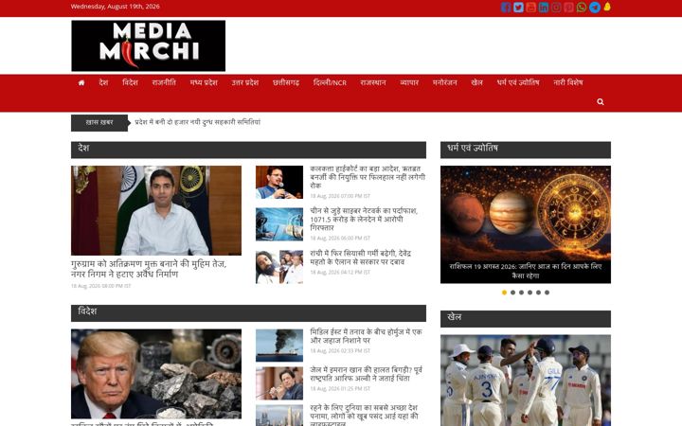
Task: Select the fifth carousel dot
Action: click(x=538, y=293)
